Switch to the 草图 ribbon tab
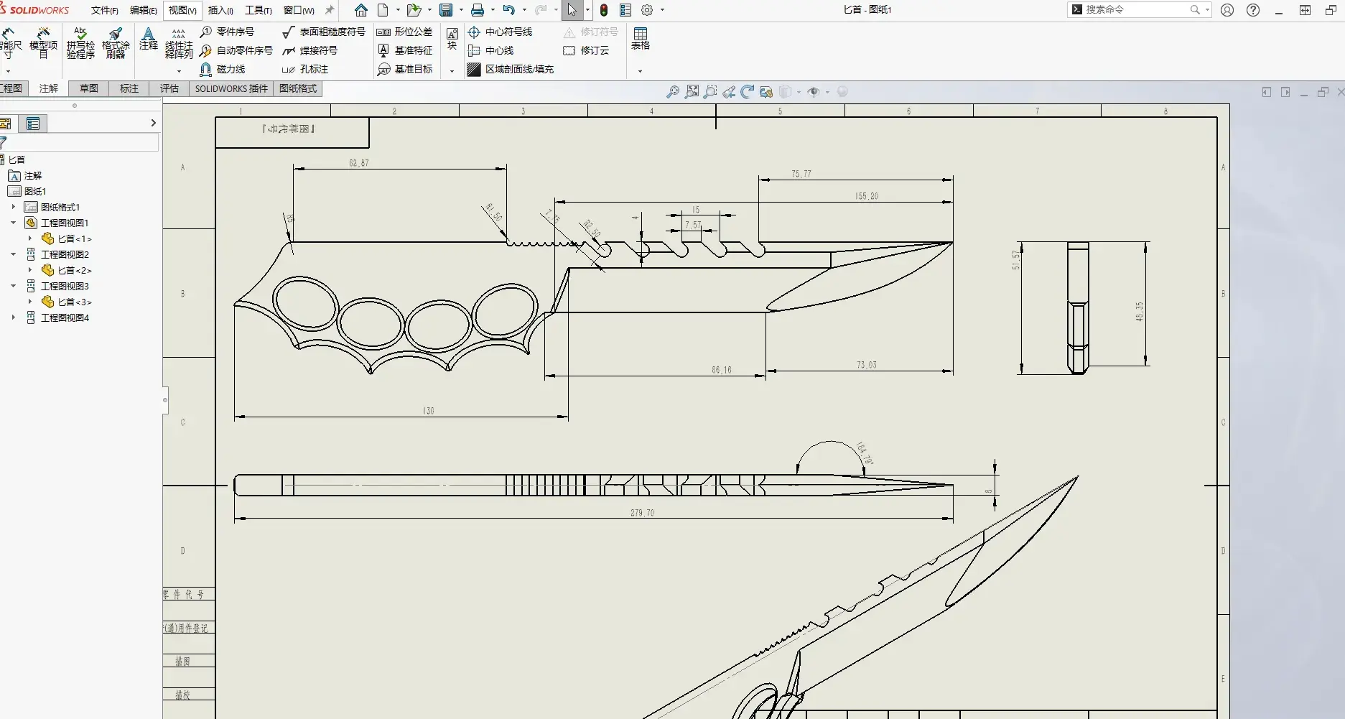The height and width of the screenshot is (719, 1345). point(89,88)
